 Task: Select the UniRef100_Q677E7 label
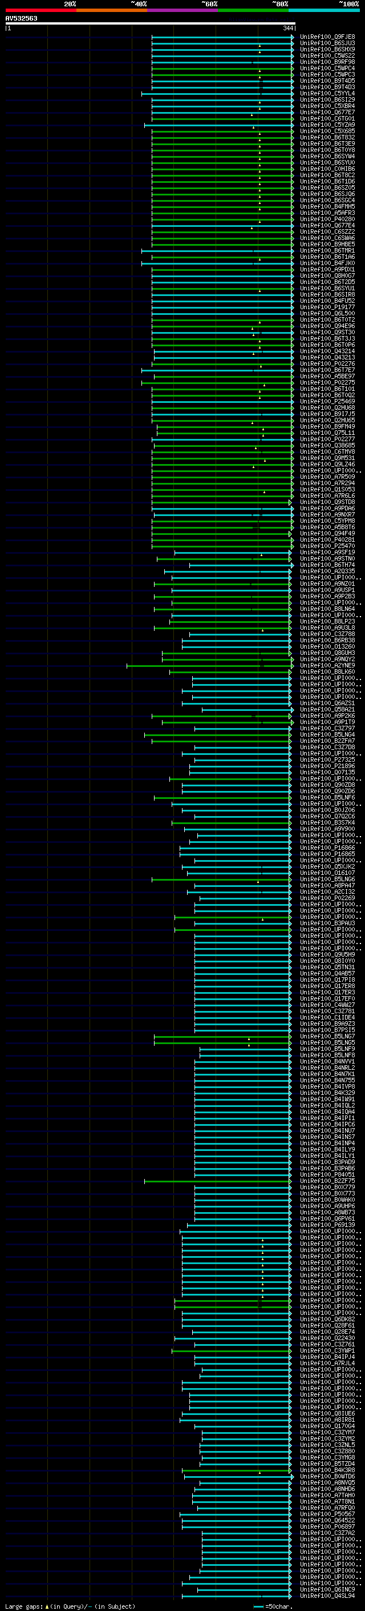[x=327, y=112]
